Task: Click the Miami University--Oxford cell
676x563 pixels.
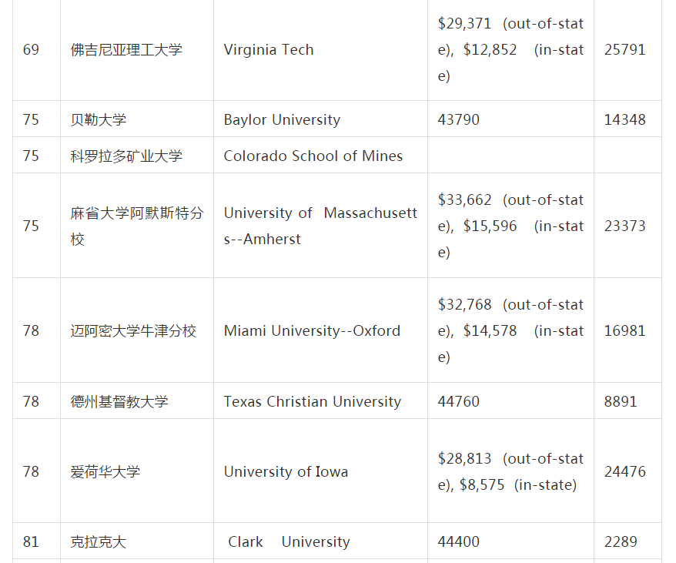Action: pyautogui.click(x=312, y=330)
